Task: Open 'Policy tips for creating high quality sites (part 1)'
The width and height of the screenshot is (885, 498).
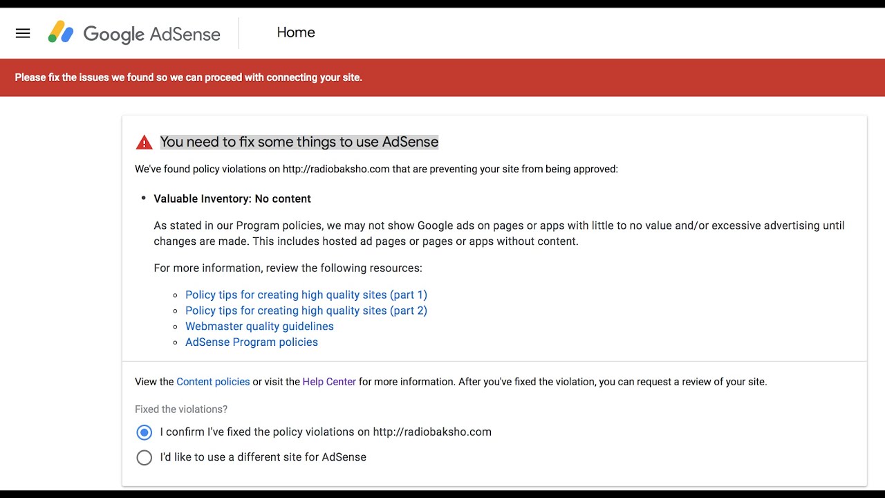Action: [306, 295]
